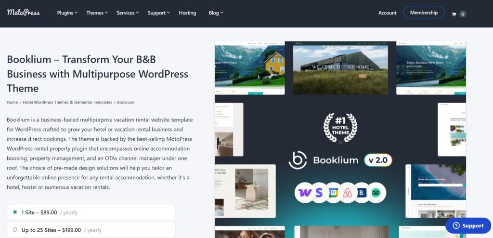Expand the Themes menu

[x=97, y=13]
